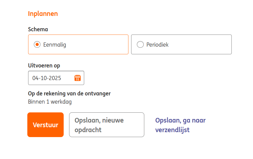Open the calendar date picker icon
This screenshot has width=253, height=159.
coord(78,78)
